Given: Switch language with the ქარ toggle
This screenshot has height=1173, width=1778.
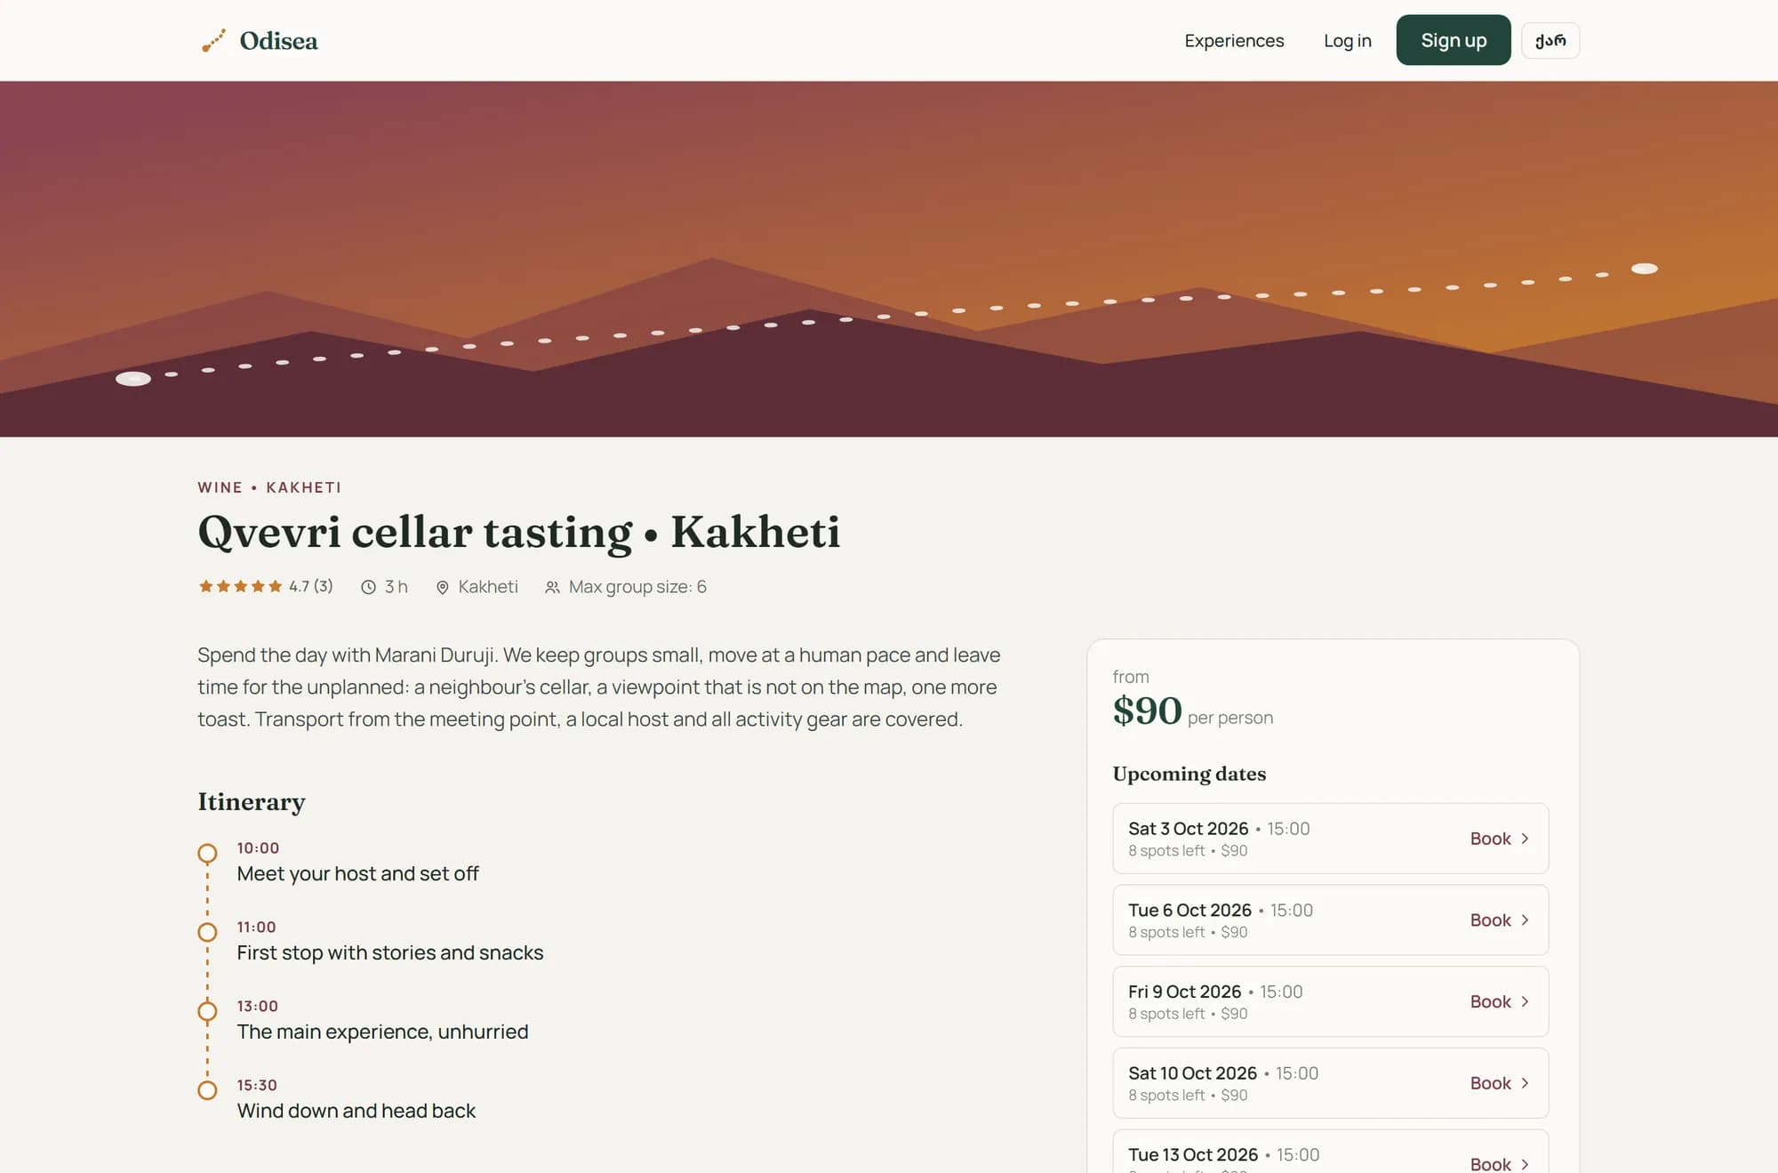Looking at the screenshot, I should [1550, 41].
